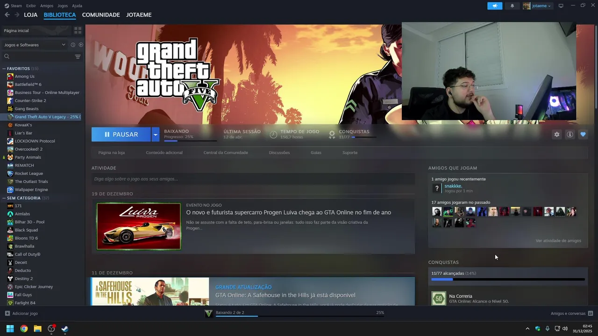Open Jogos menu
Screen dimensions: 598x336
coord(63,6)
